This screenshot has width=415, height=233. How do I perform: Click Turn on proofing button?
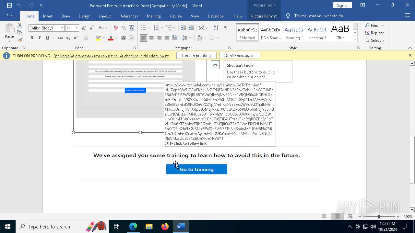point(196,56)
